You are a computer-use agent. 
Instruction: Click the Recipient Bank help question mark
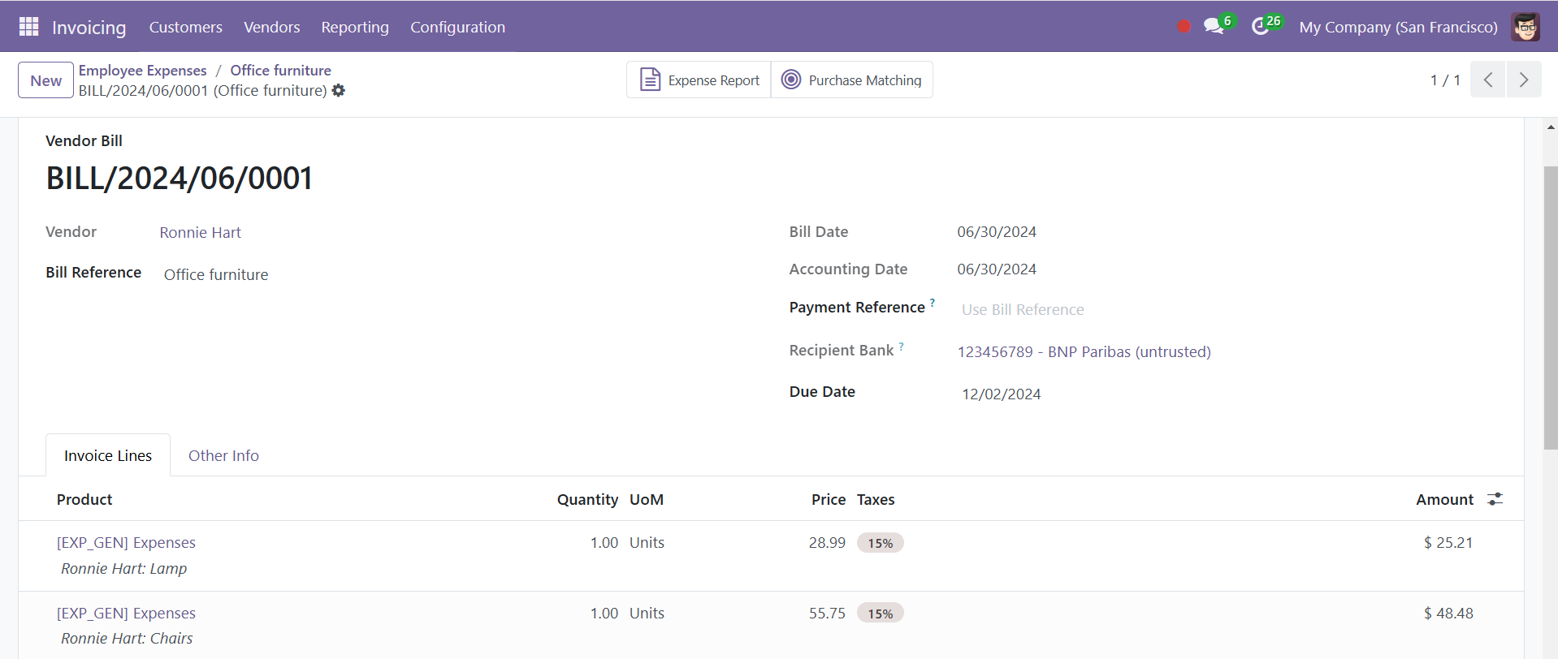pyautogui.click(x=901, y=346)
